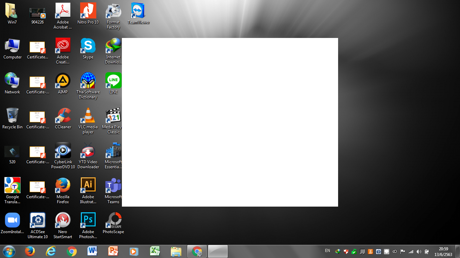Open the Win7 user folder on desktop
Image resolution: width=460 pixels, height=258 pixels.
(x=12, y=14)
